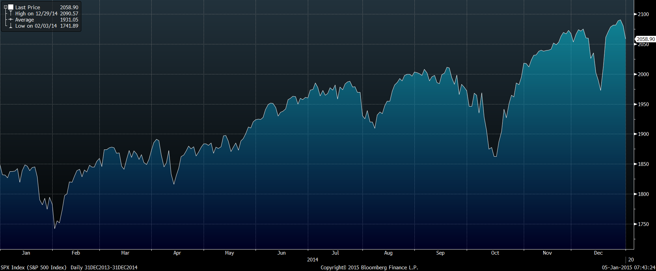Screen dimensions: 656x271
Task: Click the 1950 price axis label
Action: tap(643, 104)
